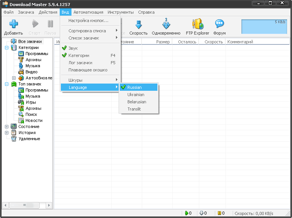This screenshot has width=292, height=218.
Task: Click the Удаленные trash bin icon
Action: pyautogui.click(x=14, y=139)
